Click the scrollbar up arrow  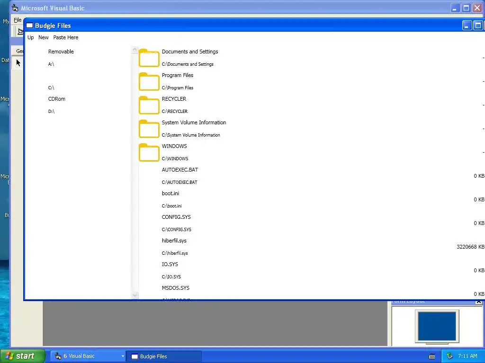[135, 50]
